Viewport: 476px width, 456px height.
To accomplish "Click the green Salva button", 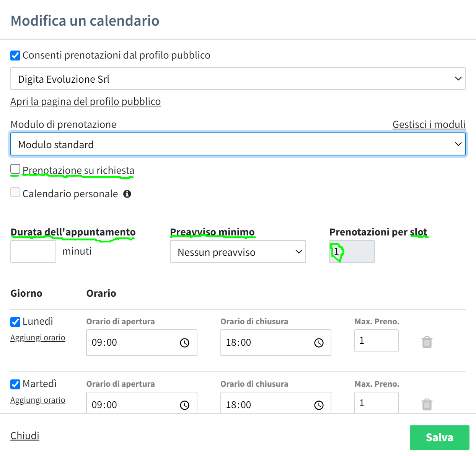I will coord(440,438).
